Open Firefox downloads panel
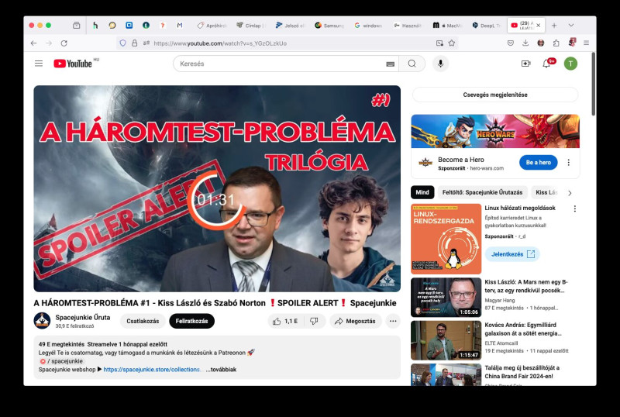This screenshot has width=620, height=417. [x=525, y=43]
